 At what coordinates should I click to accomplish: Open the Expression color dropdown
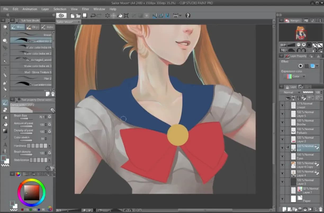pos(294,76)
